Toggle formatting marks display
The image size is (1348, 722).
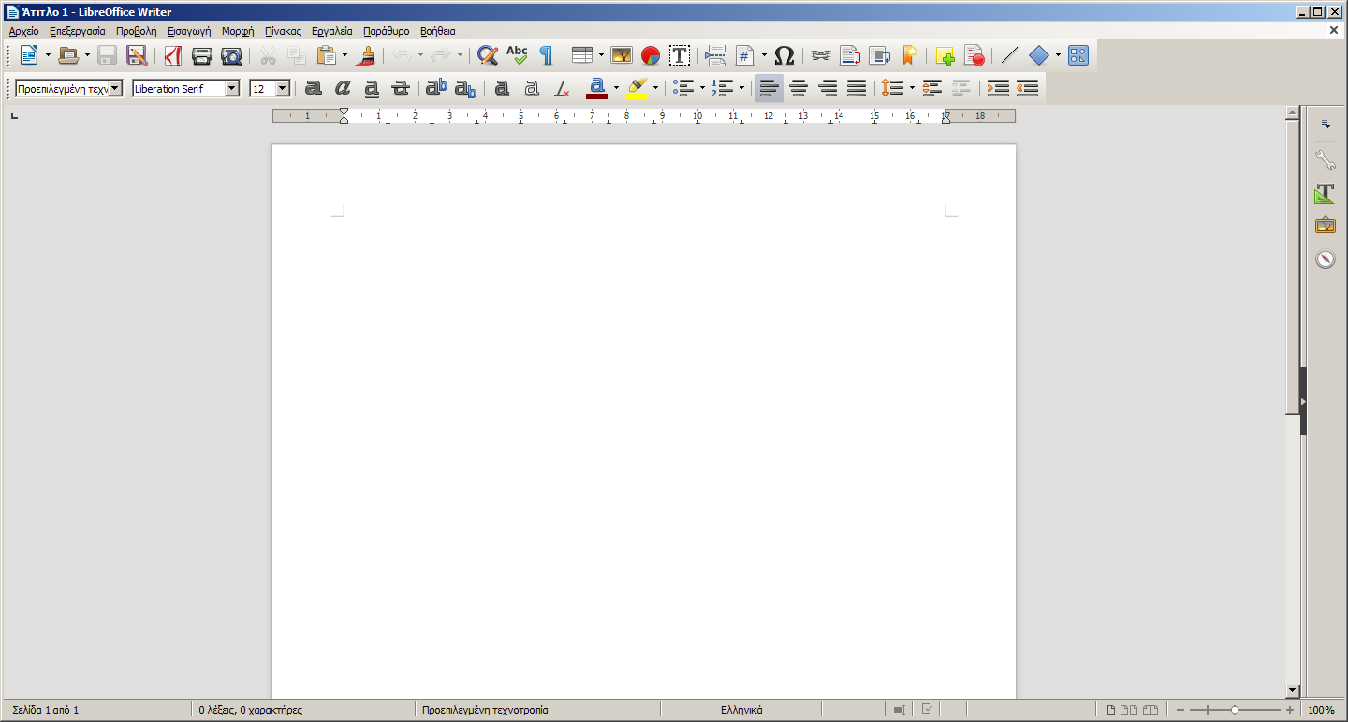click(x=546, y=55)
